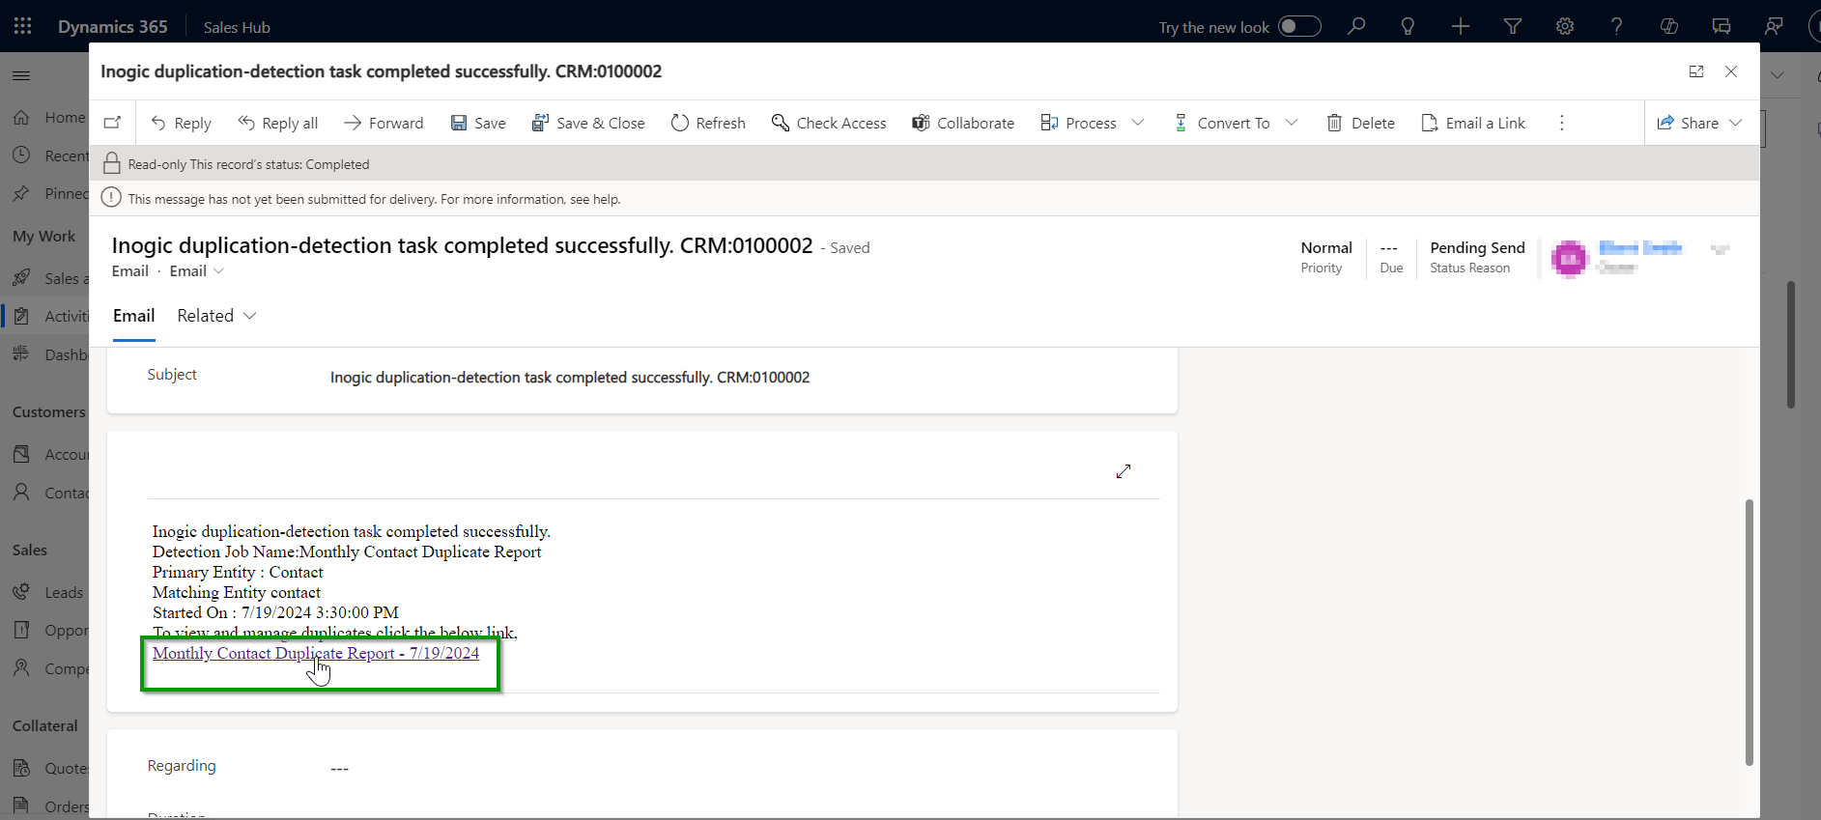Viewport: 1821px width, 820px height.
Task: Open Sales accelerator in sidebar
Action: [x=48, y=278]
